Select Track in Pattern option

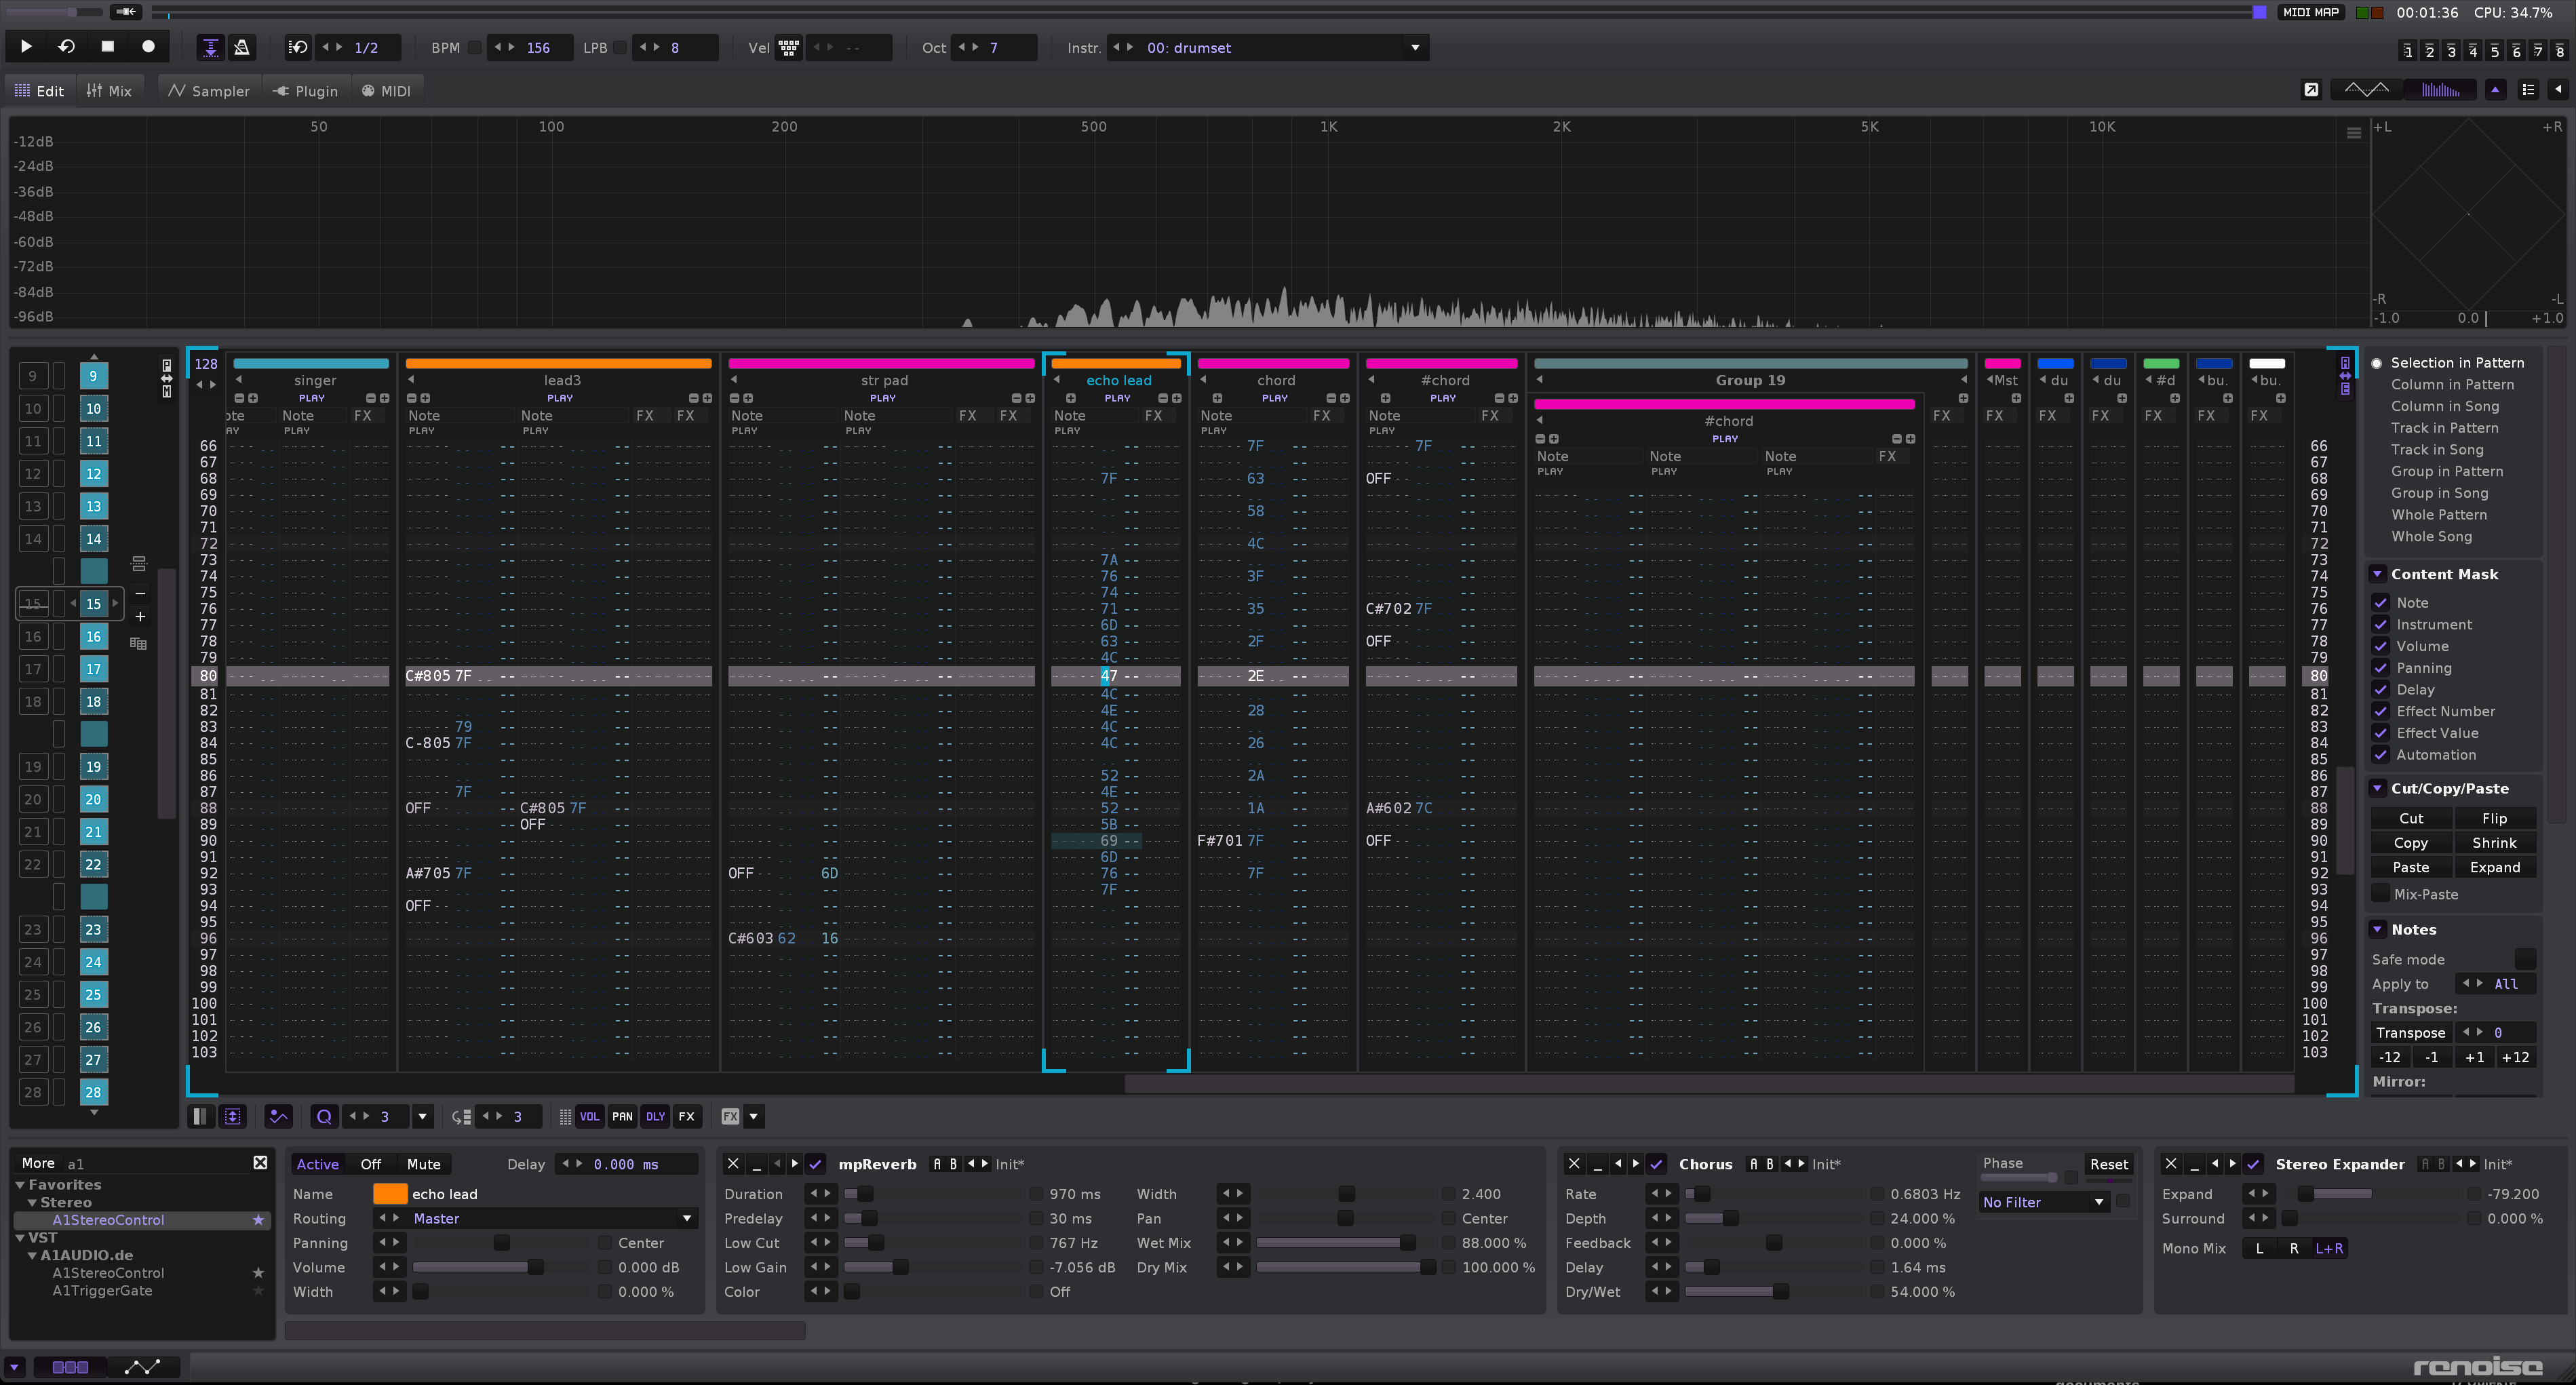point(2444,427)
